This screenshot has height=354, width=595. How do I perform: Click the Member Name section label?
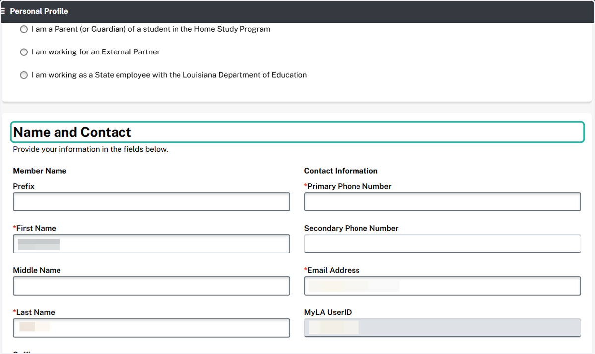point(40,171)
